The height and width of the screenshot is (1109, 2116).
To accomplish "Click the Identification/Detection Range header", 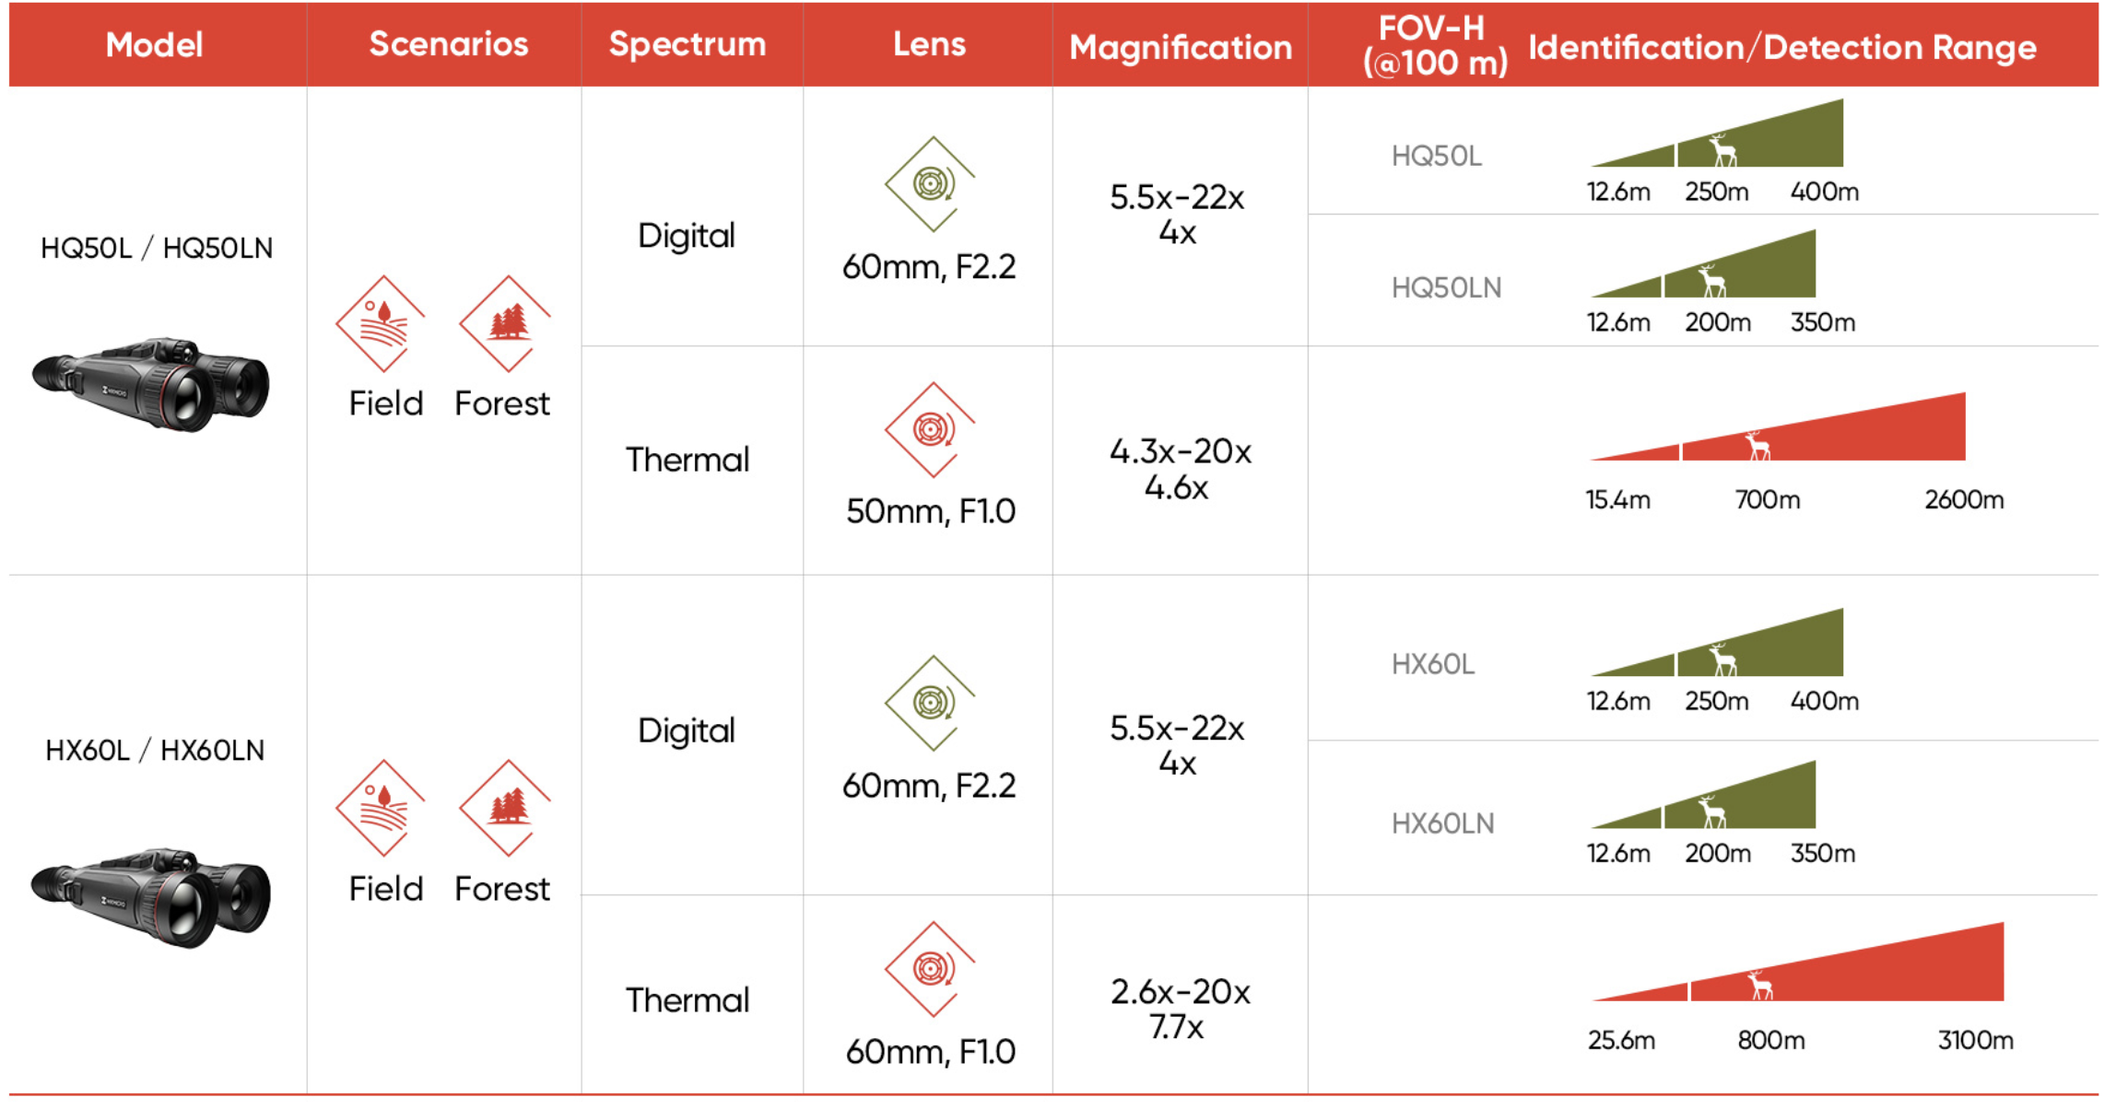I will [1781, 47].
